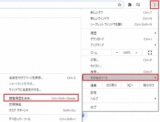Select 新しいタブ menu item
160x122 pixels.
(120, 13)
